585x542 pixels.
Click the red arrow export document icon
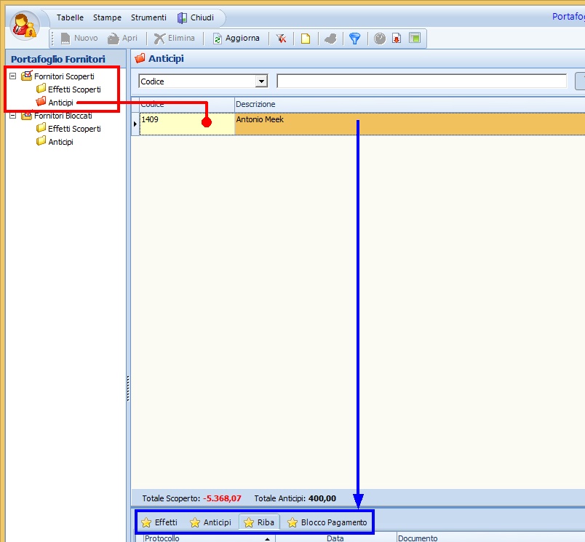pos(397,39)
